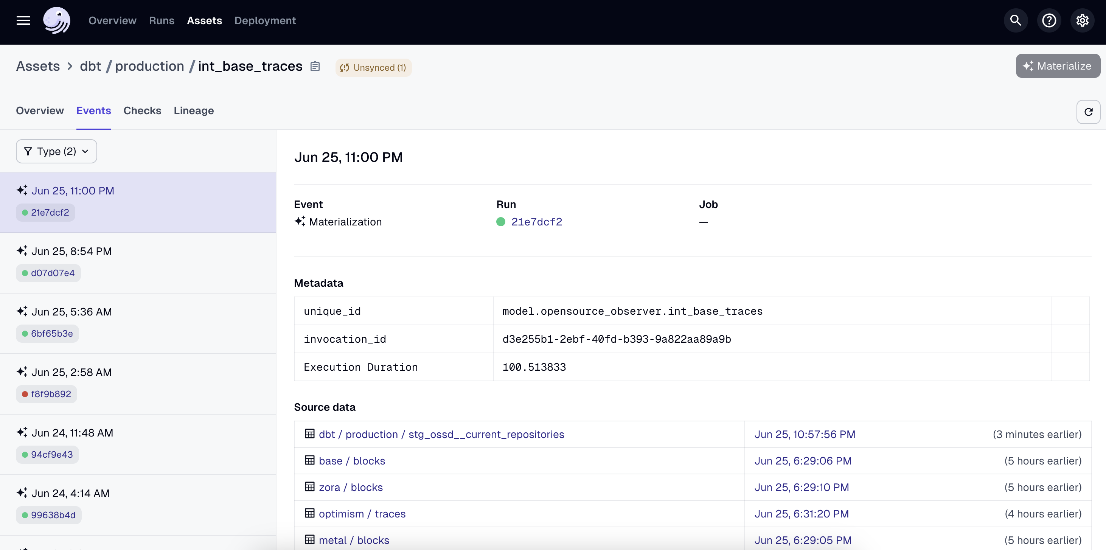Open settings gear icon
1106x550 pixels.
tap(1082, 20)
